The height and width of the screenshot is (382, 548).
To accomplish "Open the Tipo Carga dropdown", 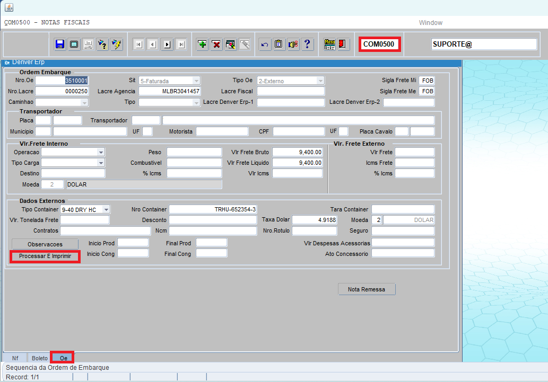I will click(x=101, y=163).
